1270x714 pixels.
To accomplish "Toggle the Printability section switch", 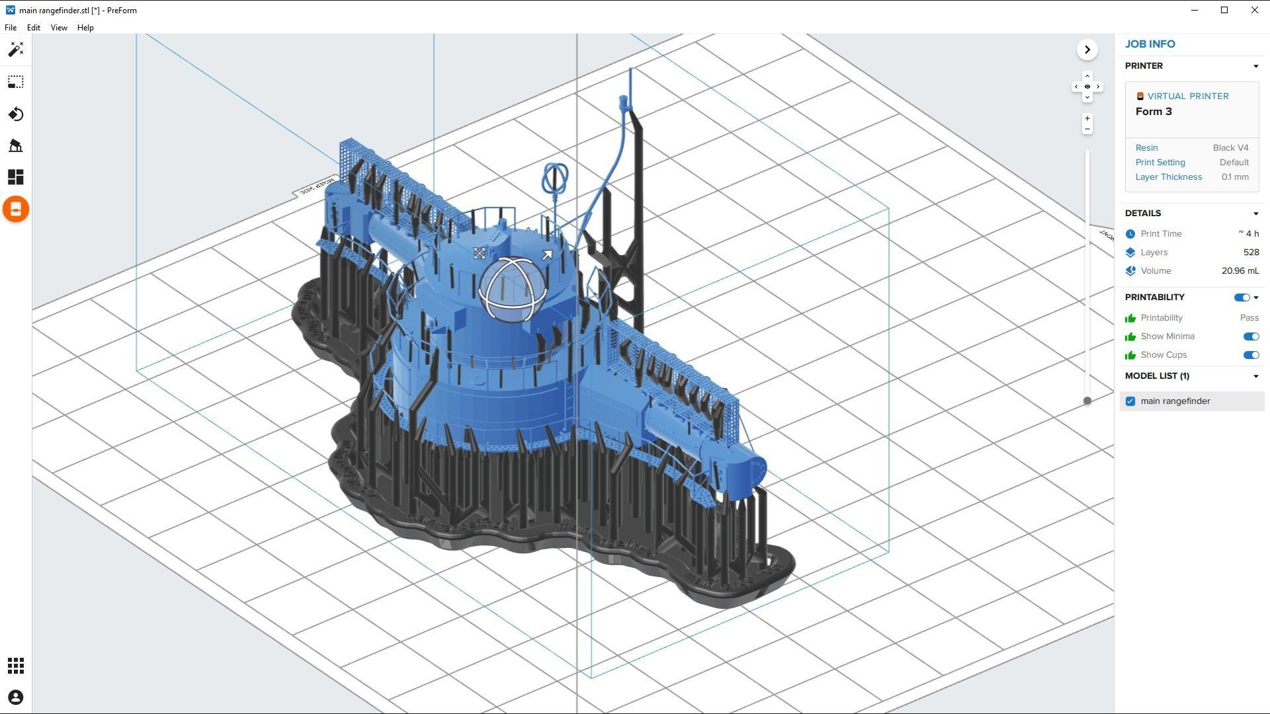I will coord(1242,297).
